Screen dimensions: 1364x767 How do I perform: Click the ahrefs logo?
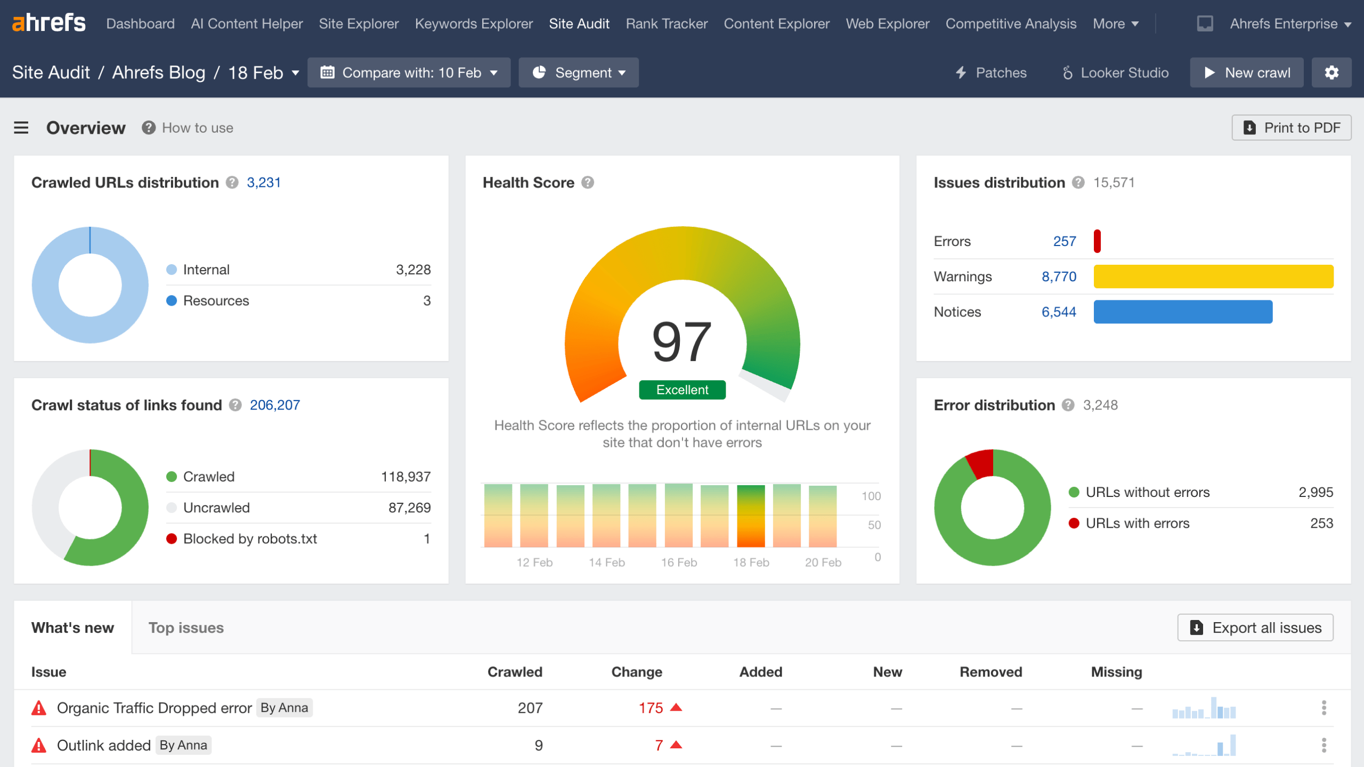click(x=48, y=22)
